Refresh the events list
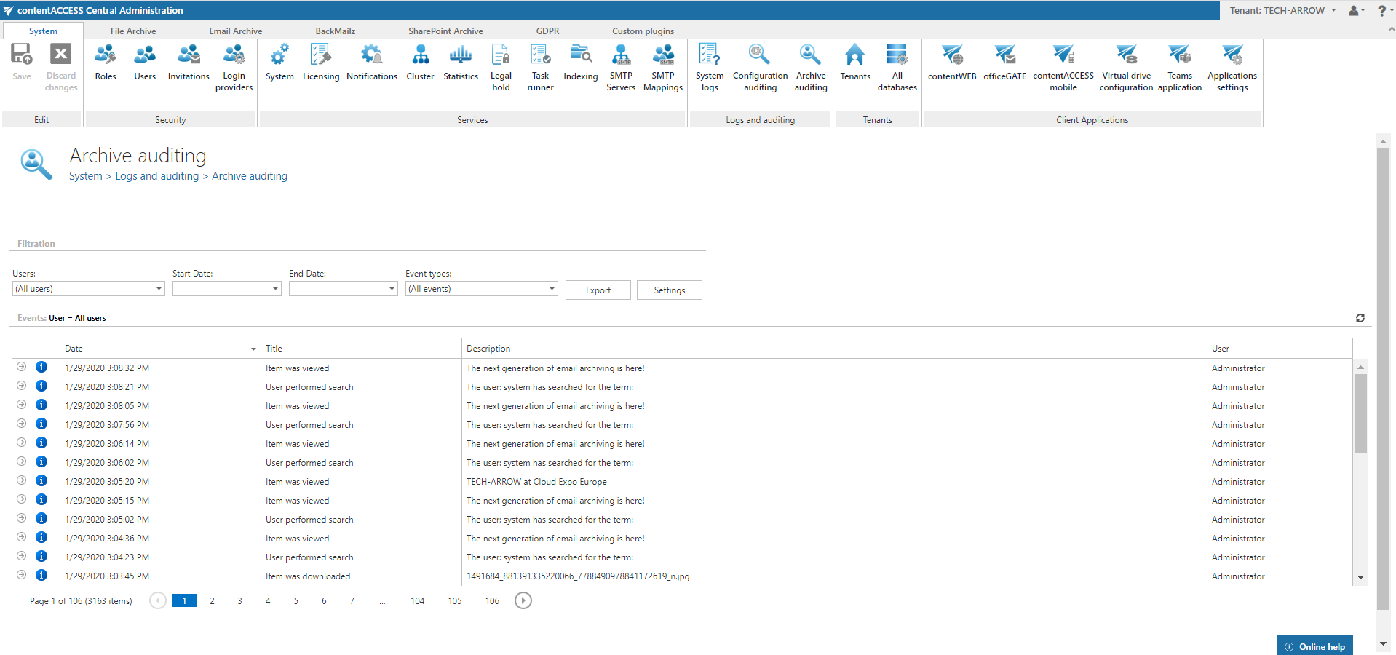Screen dimensions: 1396x655 (x=1360, y=318)
